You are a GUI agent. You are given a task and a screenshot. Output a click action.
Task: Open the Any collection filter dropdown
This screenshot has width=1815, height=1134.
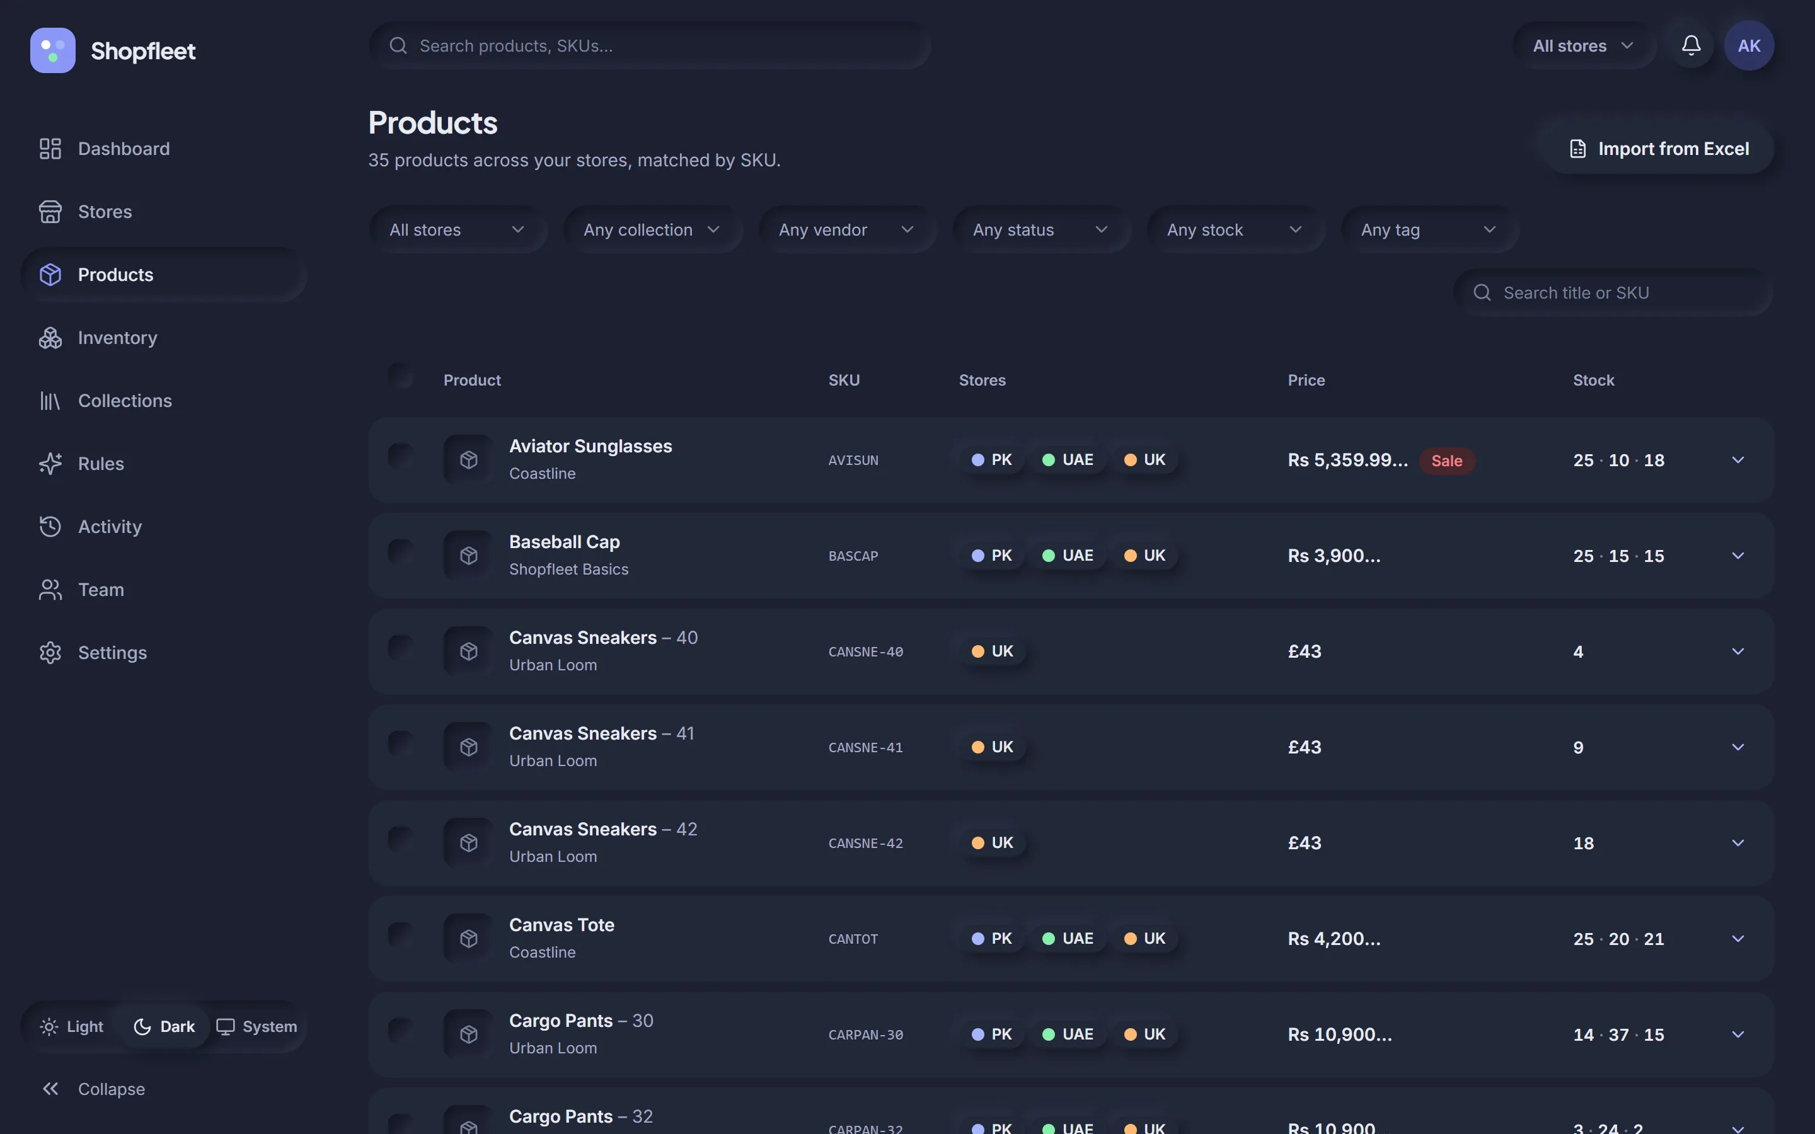click(x=652, y=229)
